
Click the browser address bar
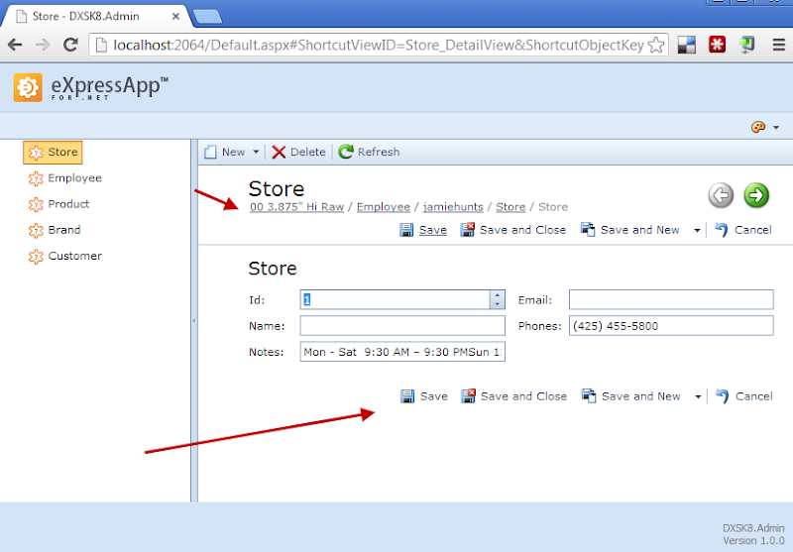[377, 45]
